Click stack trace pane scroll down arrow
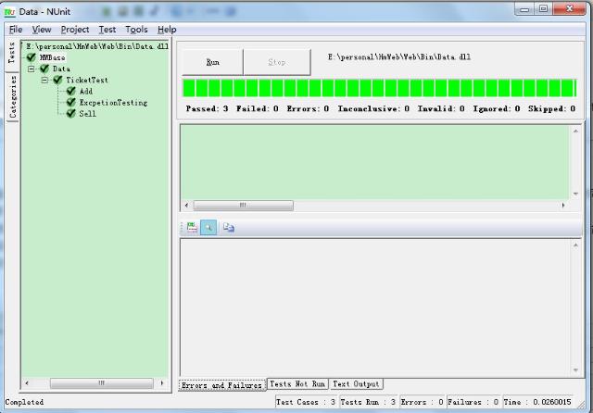593x413 pixels. pos(575,369)
